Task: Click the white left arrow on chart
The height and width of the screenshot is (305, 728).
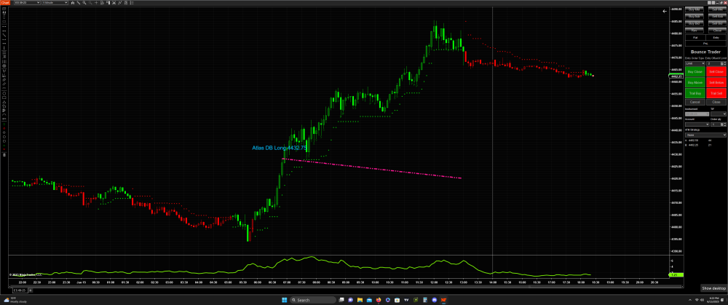Action: 664,12
